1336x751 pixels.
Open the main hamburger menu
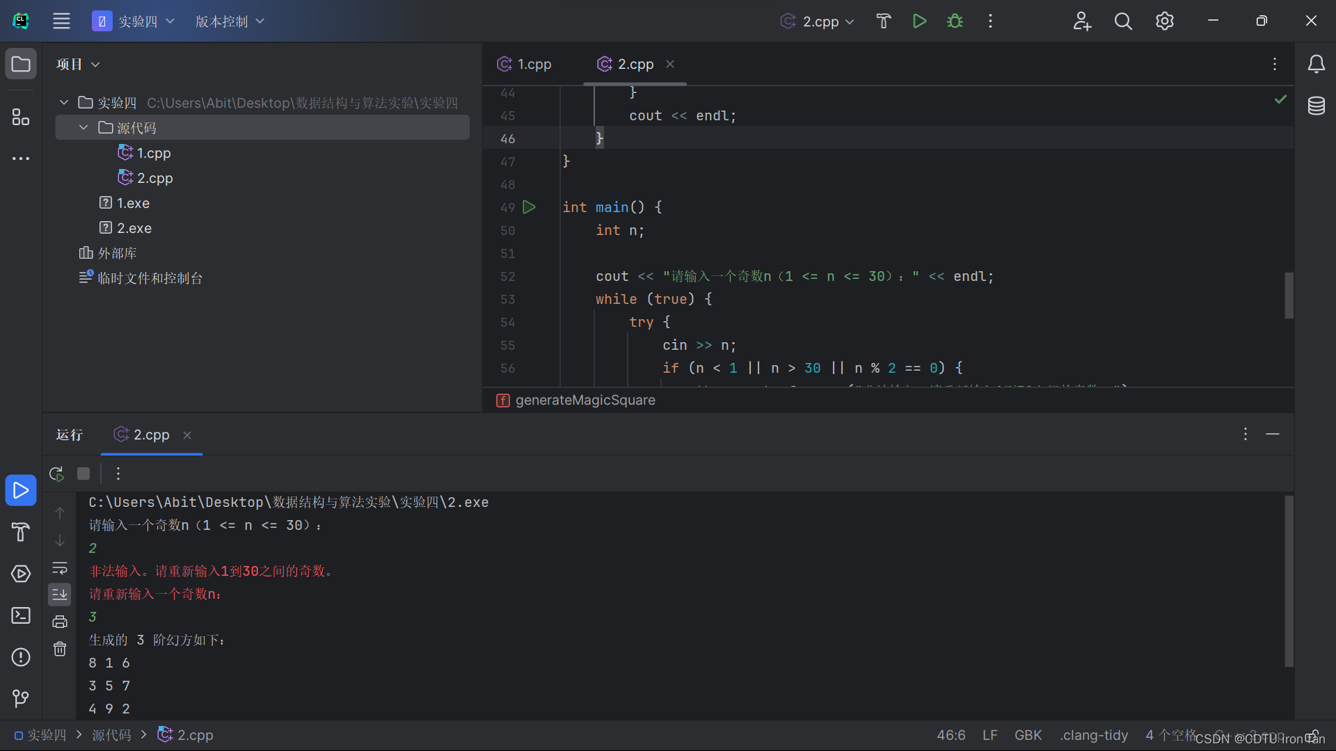coord(61,21)
